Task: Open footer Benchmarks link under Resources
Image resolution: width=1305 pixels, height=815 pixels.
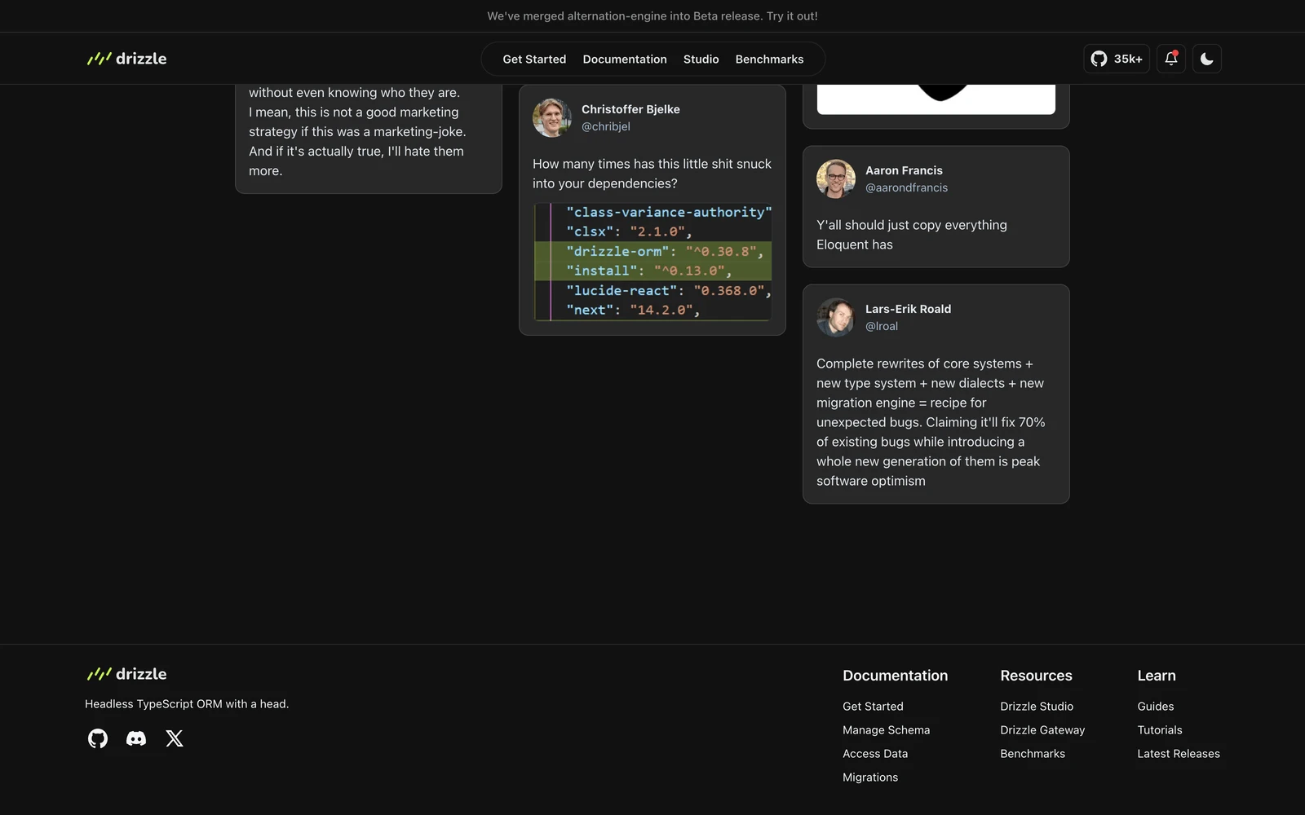Action: (1033, 754)
